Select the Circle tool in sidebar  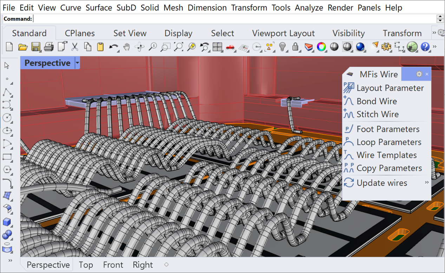(x=7, y=117)
